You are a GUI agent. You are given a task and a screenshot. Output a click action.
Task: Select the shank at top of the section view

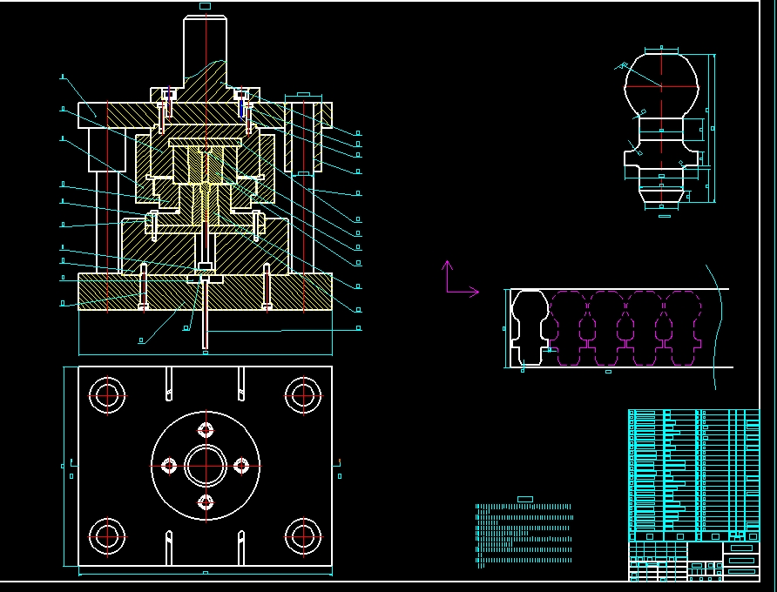pos(206,52)
